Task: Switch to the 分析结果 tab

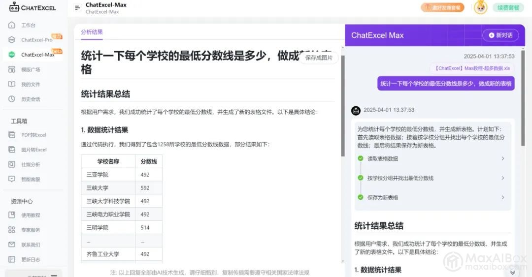Action: pos(92,32)
